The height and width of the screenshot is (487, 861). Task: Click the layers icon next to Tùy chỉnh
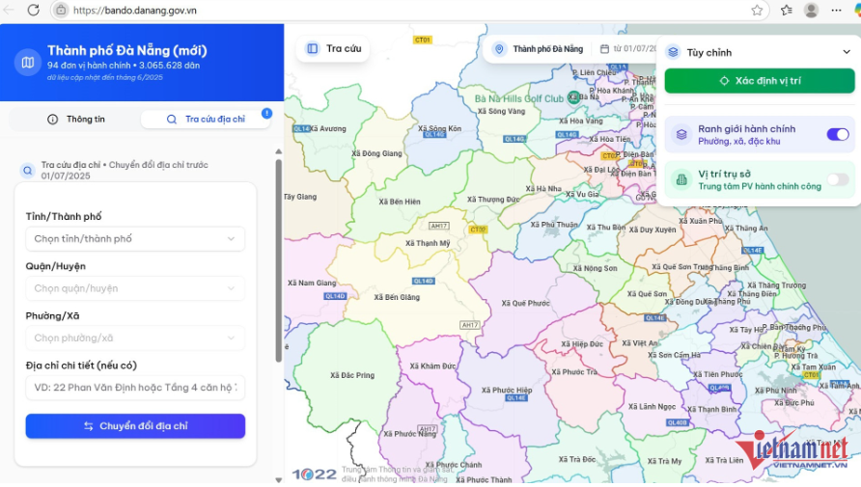(673, 52)
